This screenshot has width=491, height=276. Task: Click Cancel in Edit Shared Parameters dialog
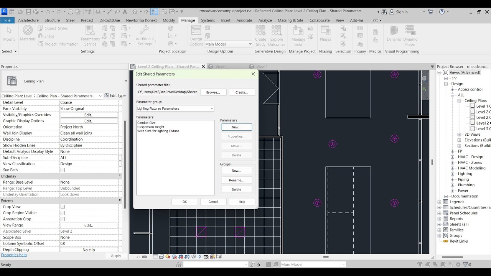[x=213, y=202]
